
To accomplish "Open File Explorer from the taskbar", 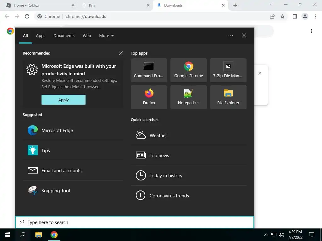I will [x=38, y=235].
